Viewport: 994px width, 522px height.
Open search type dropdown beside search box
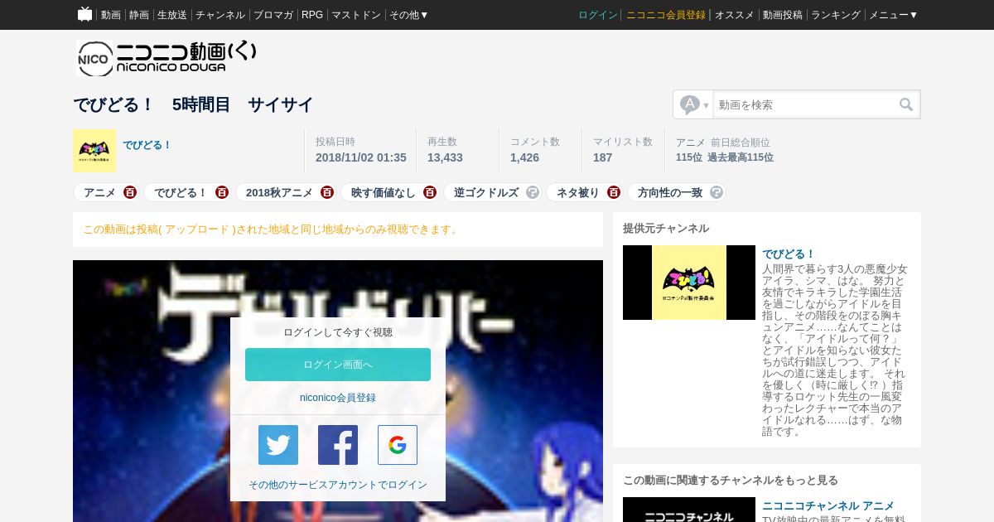pyautogui.click(x=693, y=104)
